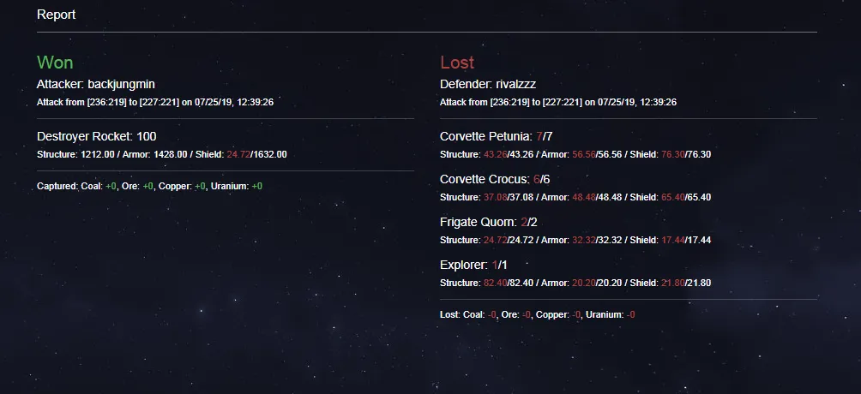Click Corvette Petunia structure stats line
861x394 pixels.
pos(575,155)
